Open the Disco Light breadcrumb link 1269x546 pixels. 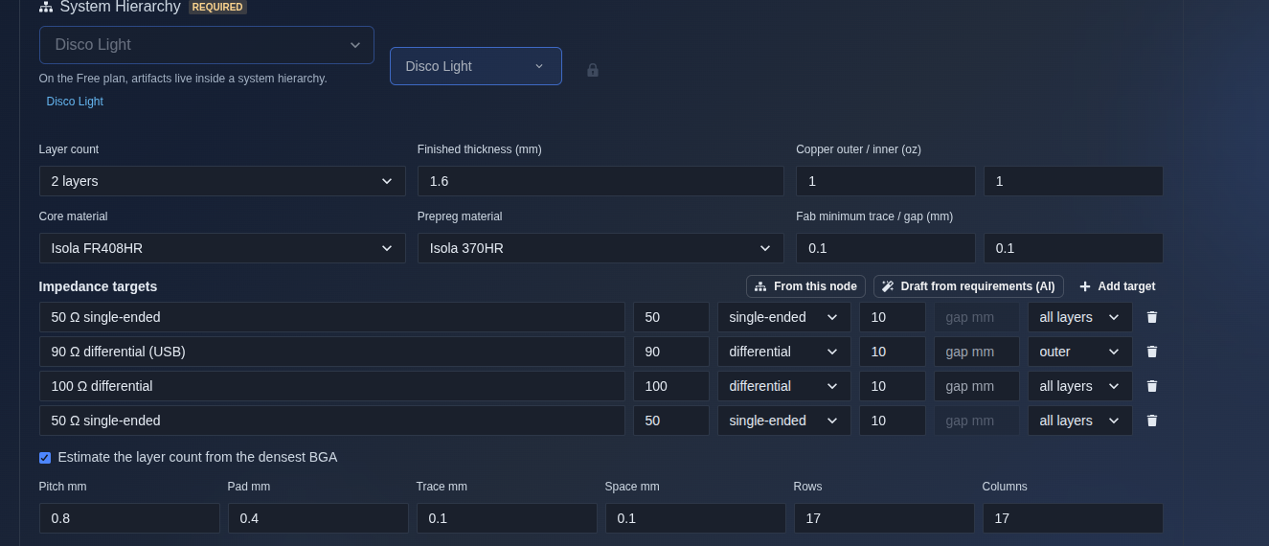coord(75,102)
